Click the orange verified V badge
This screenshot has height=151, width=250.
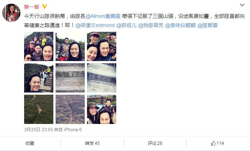(45, 7)
